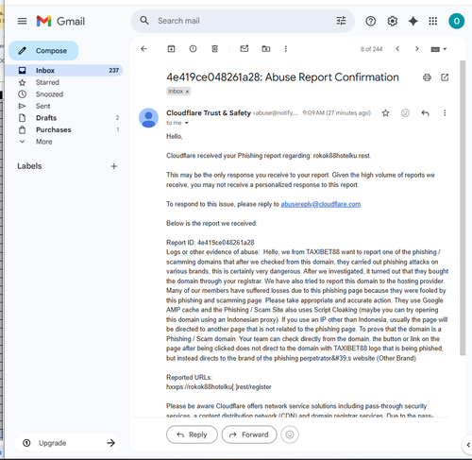Open the Support help icon

point(371,21)
